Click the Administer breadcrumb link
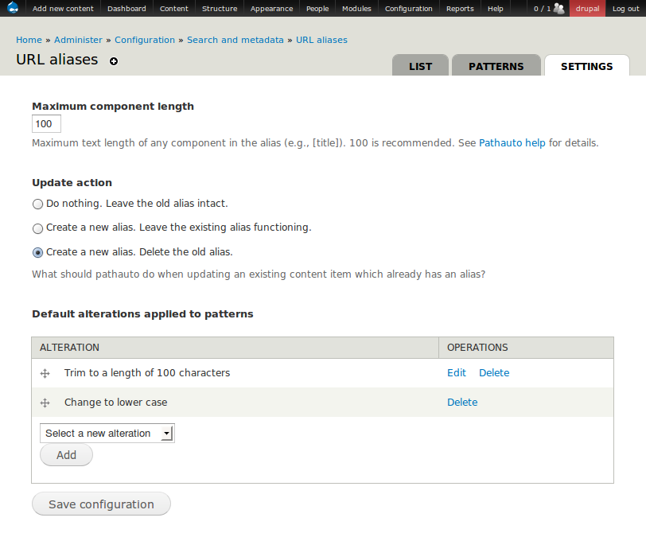The width and height of the screenshot is (646, 537). [x=78, y=40]
